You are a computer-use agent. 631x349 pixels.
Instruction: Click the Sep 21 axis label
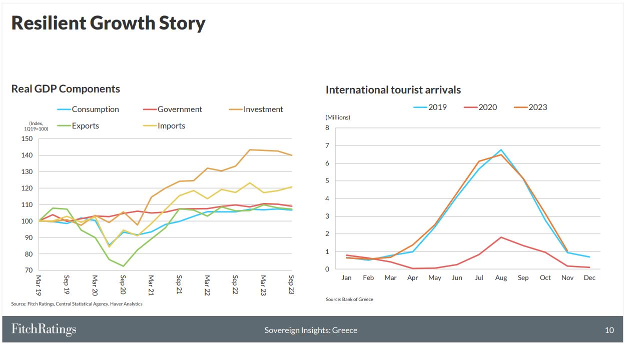pyautogui.click(x=179, y=284)
